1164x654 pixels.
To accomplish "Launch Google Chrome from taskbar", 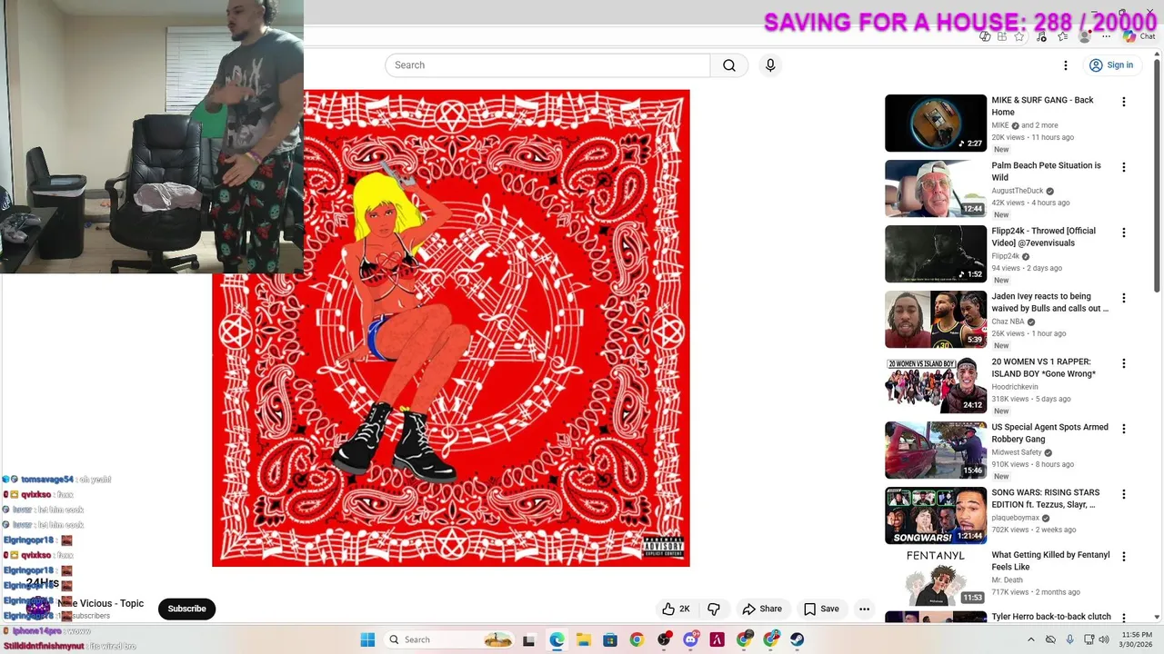I will pyautogui.click(x=637, y=639).
